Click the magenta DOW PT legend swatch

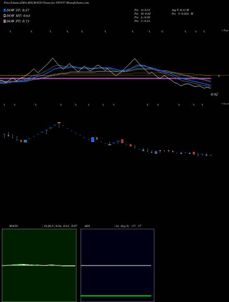[x=5, y=21]
